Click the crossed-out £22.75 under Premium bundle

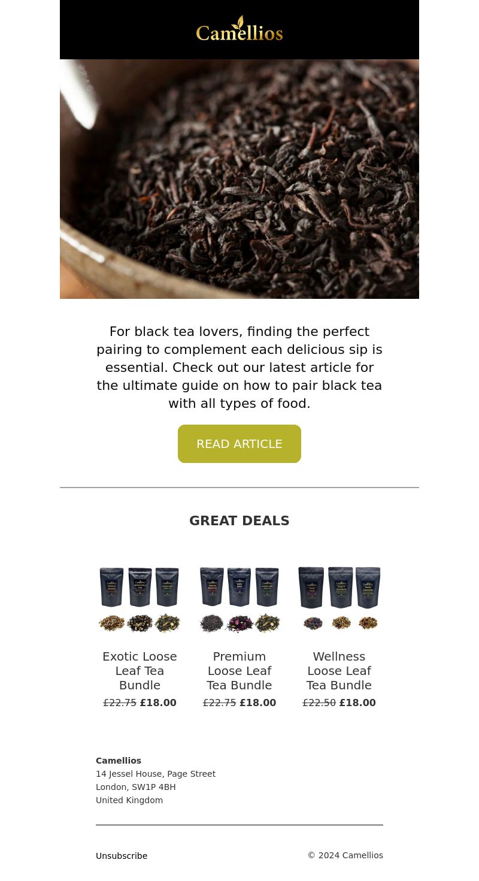click(220, 703)
